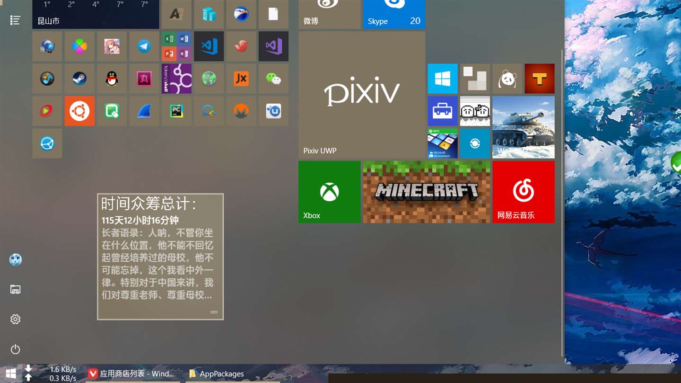Open the QQ penguin tile

tap(112, 79)
